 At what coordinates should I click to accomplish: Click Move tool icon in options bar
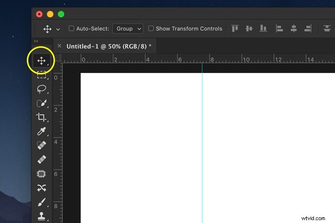click(x=47, y=29)
